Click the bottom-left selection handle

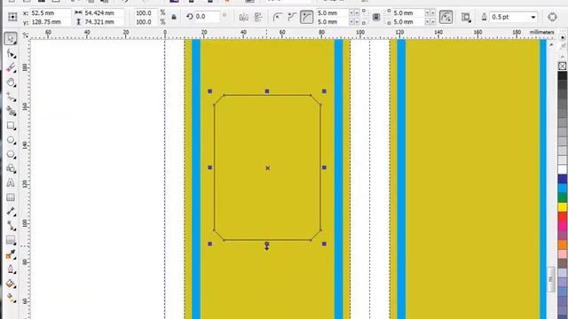pos(210,244)
